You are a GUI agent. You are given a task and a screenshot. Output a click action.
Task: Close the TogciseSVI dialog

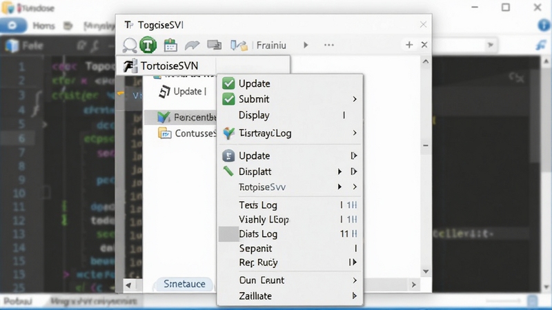(x=423, y=25)
